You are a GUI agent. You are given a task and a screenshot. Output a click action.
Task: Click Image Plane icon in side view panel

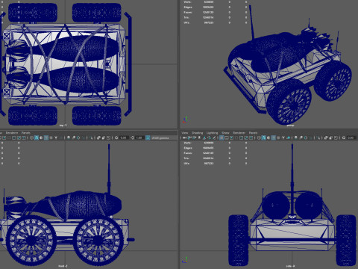(x=204, y=137)
